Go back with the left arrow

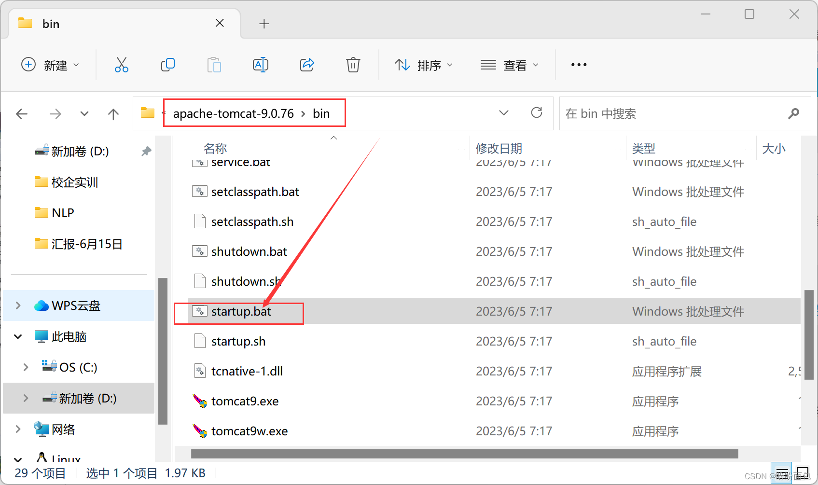pos(22,114)
